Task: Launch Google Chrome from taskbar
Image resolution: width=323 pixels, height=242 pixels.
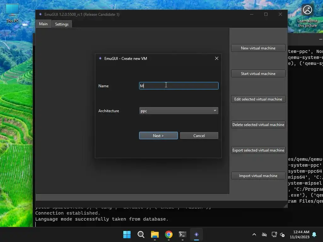Action: (x=169, y=234)
